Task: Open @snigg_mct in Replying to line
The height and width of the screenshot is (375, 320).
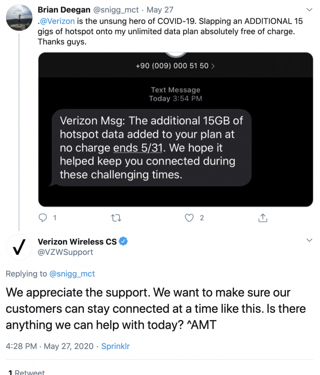Action: pos(72,274)
